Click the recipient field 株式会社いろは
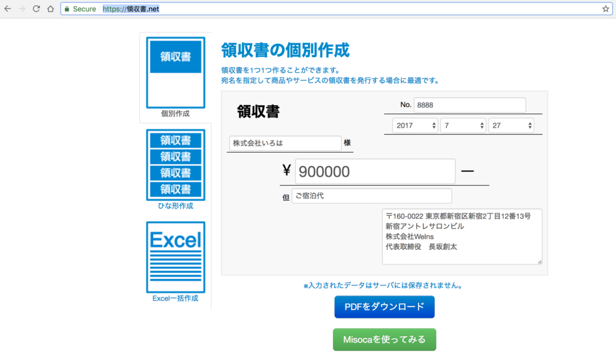The width and height of the screenshot is (616, 360). [285, 144]
